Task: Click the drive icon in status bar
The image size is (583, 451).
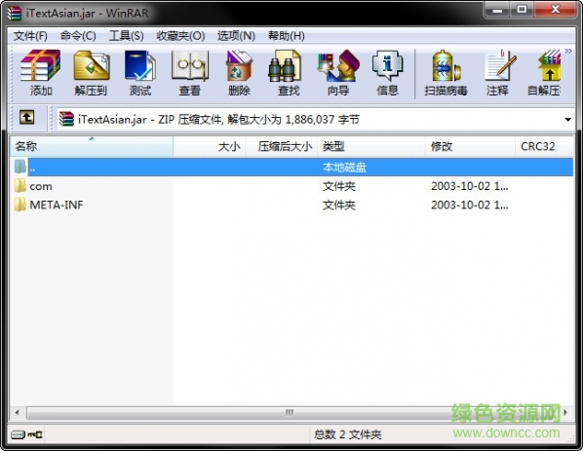Action: tap(18, 434)
